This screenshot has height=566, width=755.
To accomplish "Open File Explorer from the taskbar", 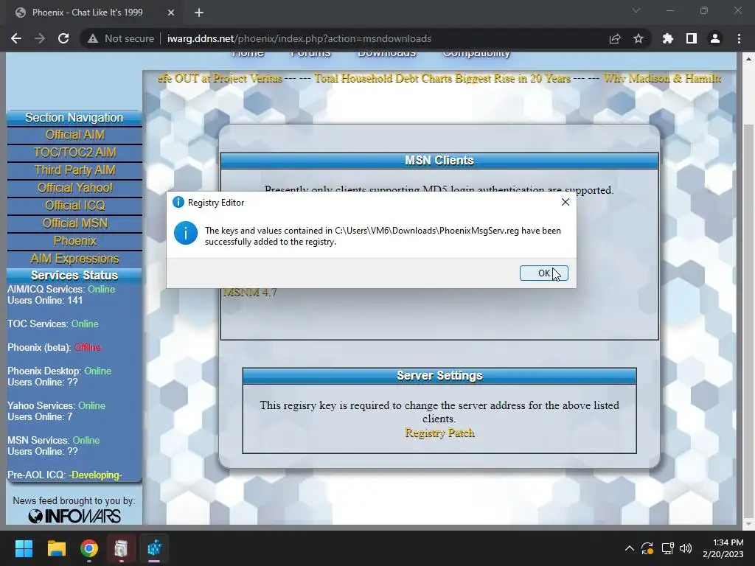I will (x=56, y=548).
